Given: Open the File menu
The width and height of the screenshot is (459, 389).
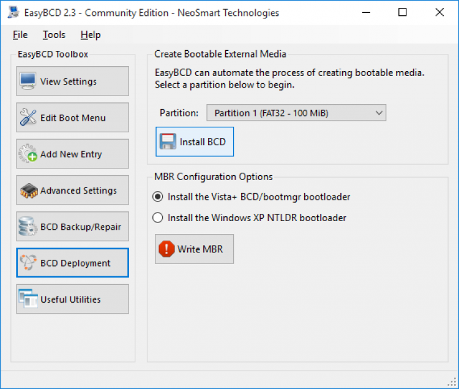Looking at the screenshot, I should point(20,35).
